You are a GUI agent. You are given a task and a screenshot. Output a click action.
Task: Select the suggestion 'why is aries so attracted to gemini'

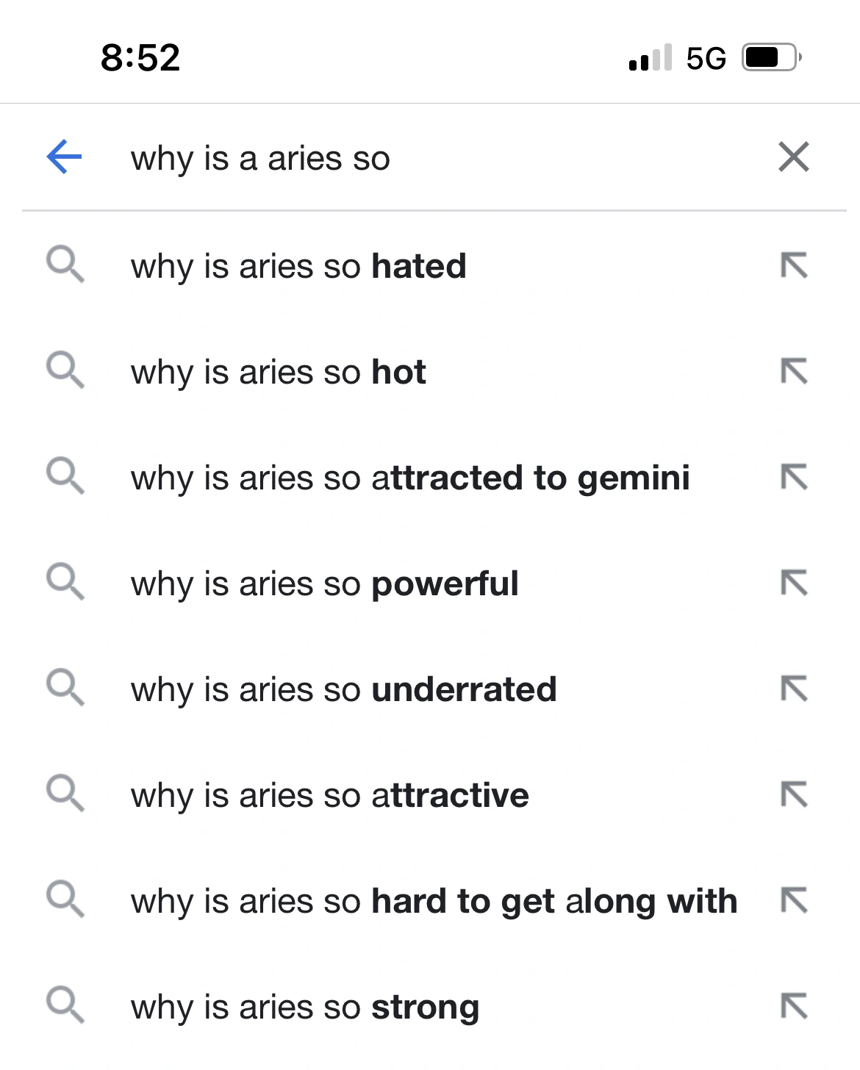(x=409, y=478)
